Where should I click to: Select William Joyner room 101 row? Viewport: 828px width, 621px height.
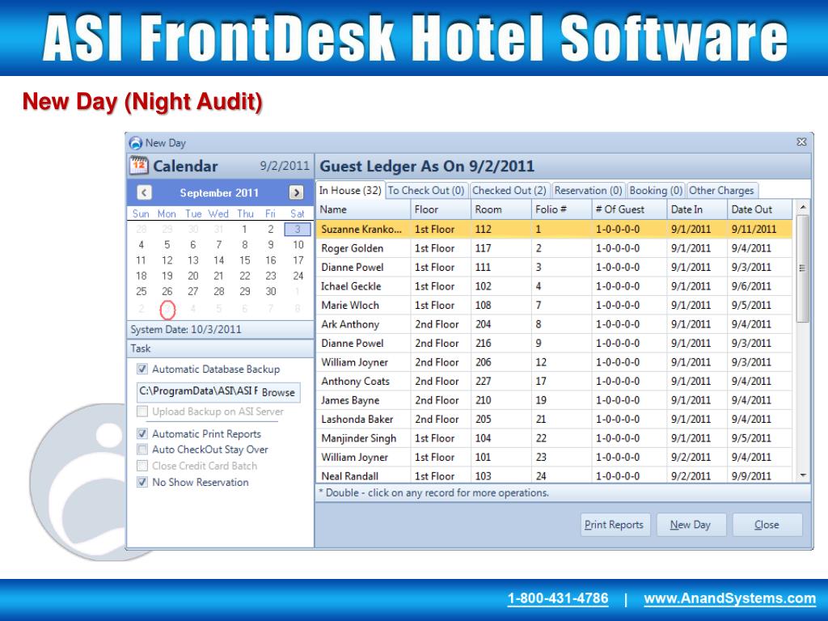pyautogui.click(x=554, y=458)
